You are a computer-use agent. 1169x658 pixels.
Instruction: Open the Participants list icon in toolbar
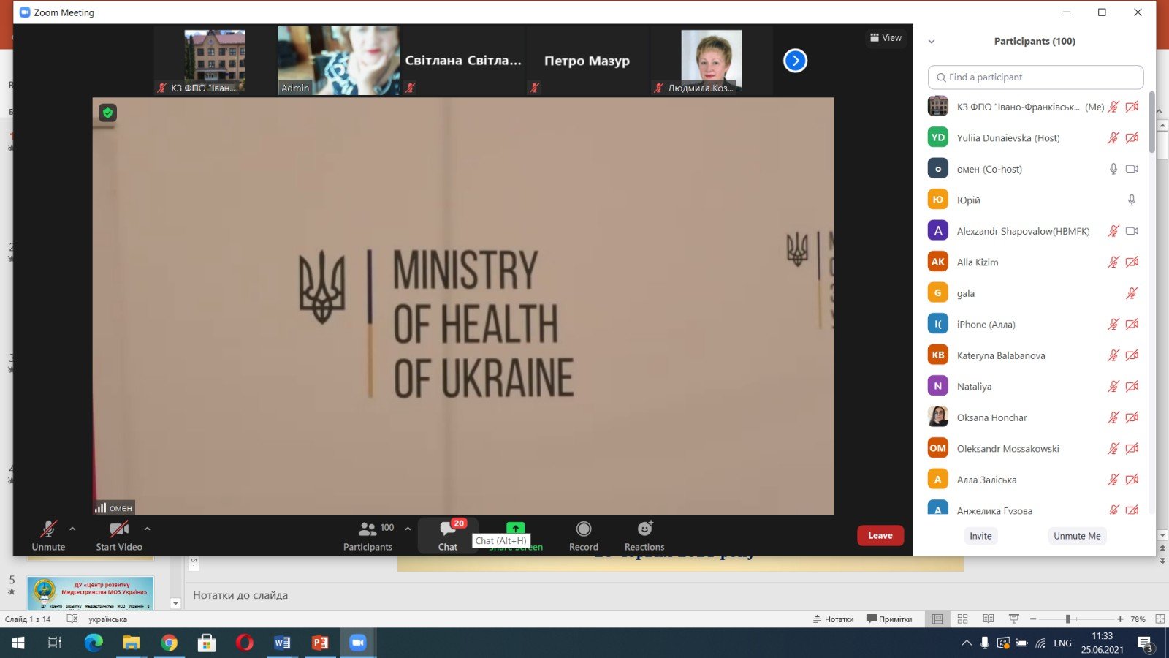pyautogui.click(x=368, y=529)
